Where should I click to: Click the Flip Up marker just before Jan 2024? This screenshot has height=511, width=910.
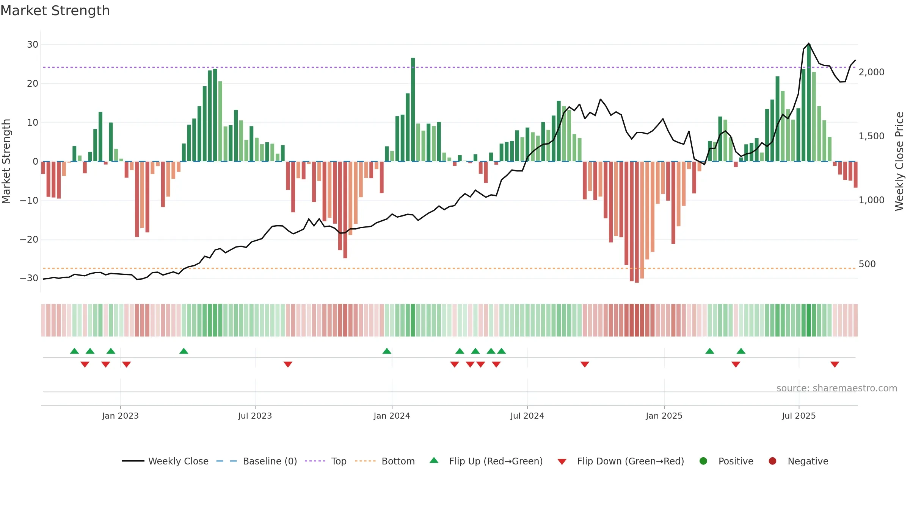387,351
